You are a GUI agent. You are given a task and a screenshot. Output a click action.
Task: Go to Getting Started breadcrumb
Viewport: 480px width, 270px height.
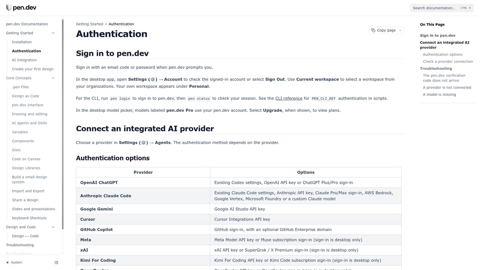pyautogui.click(x=90, y=24)
